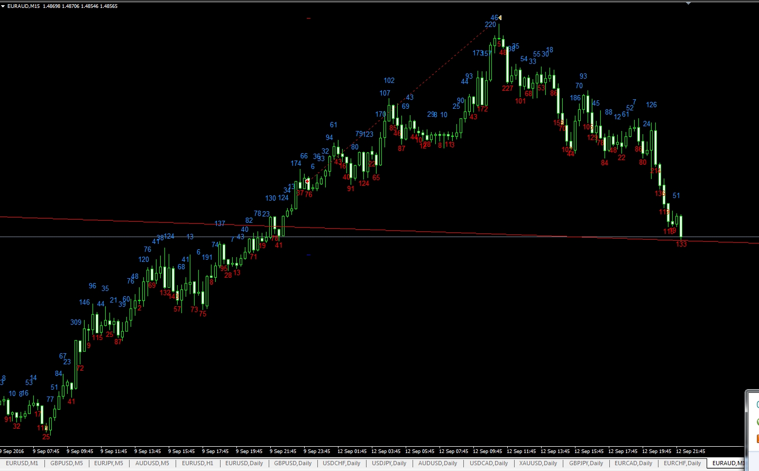Open the GBPJPY,Daily chart tab
This screenshot has height=471, width=759.
click(x=586, y=463)
